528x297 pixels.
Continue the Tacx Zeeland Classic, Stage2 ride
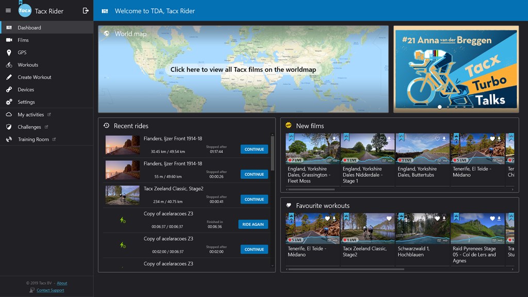(x=254, y=200)
